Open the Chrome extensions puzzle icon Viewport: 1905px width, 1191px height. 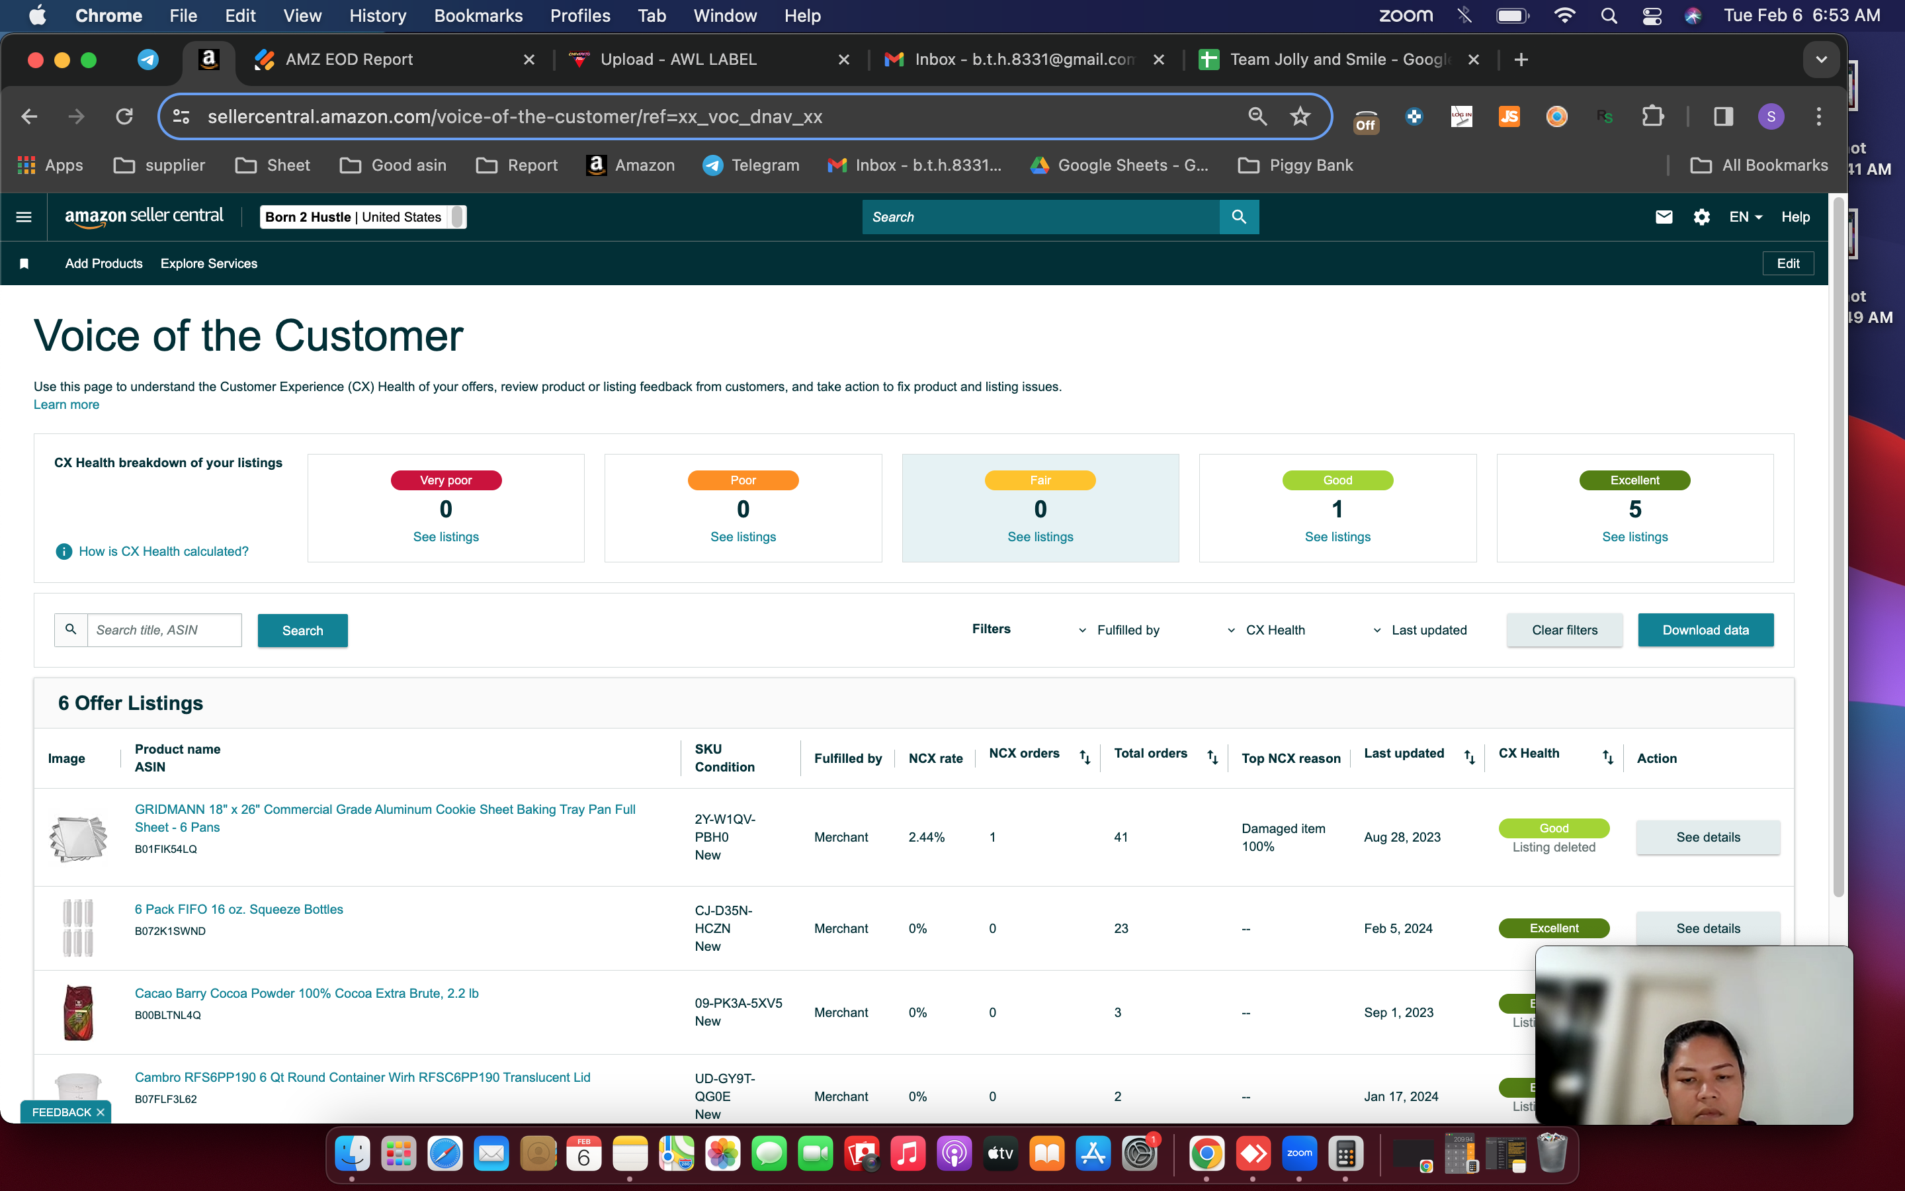[1652, 116]
